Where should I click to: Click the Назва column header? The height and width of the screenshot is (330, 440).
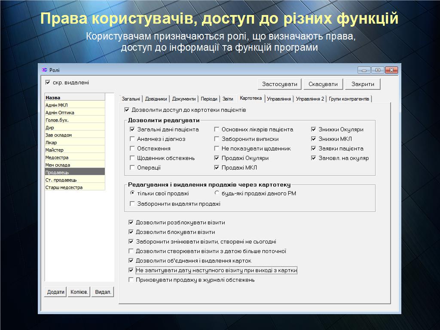(x=75, y=98)
